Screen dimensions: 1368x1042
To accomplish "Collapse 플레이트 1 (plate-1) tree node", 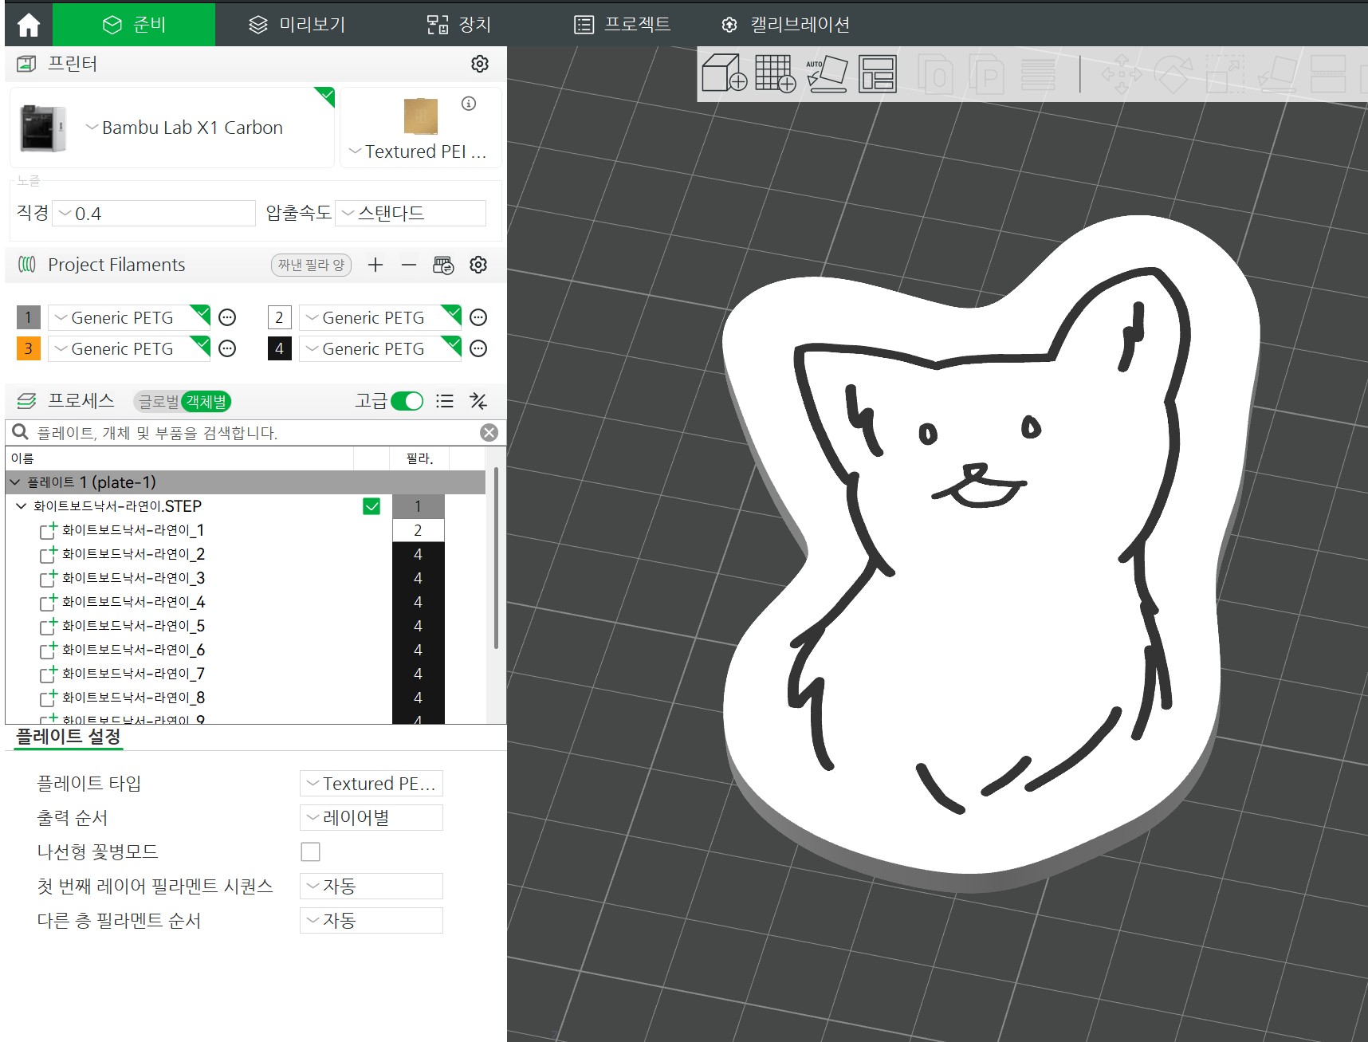I will click(x=15, y=482).
